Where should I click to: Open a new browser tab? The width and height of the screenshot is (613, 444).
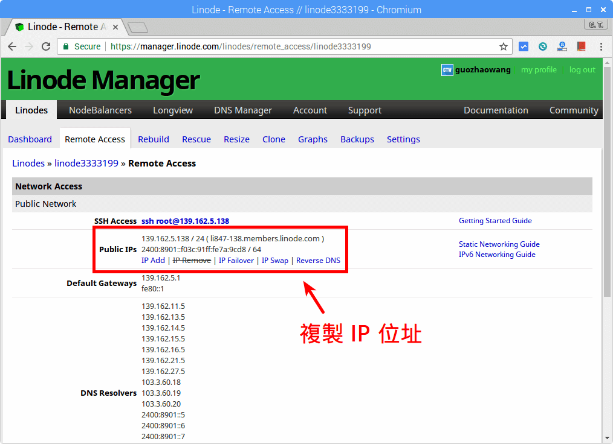[138, 27]
